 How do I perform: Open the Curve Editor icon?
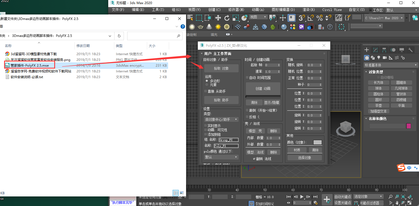coord(339,18)
